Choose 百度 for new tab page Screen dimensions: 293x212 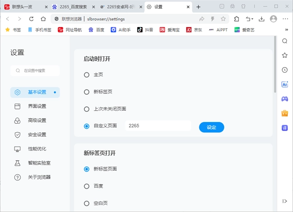click(87, 186)
